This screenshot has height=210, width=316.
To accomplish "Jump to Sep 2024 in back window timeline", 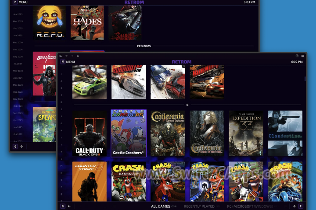I will point(18,49).
